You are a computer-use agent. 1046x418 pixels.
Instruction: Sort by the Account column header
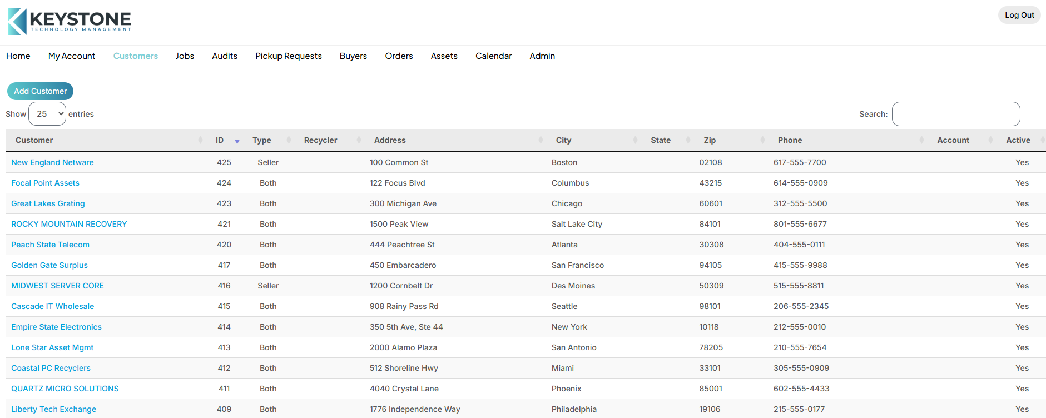(953, 141)
